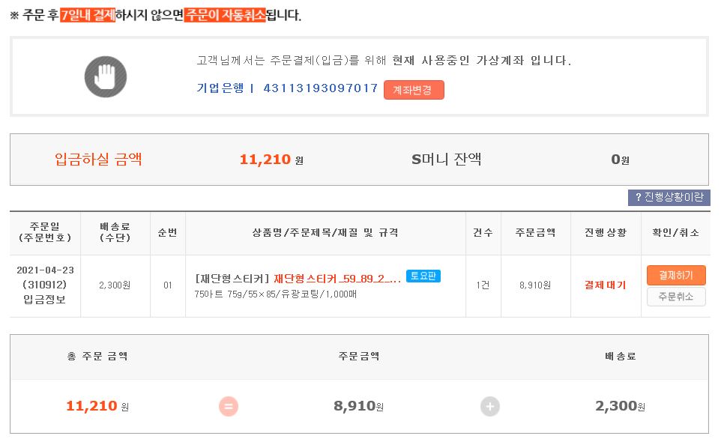Click the order number 310912
The image size is (721, 445).
pyautogui.click(x=44, y=285)
